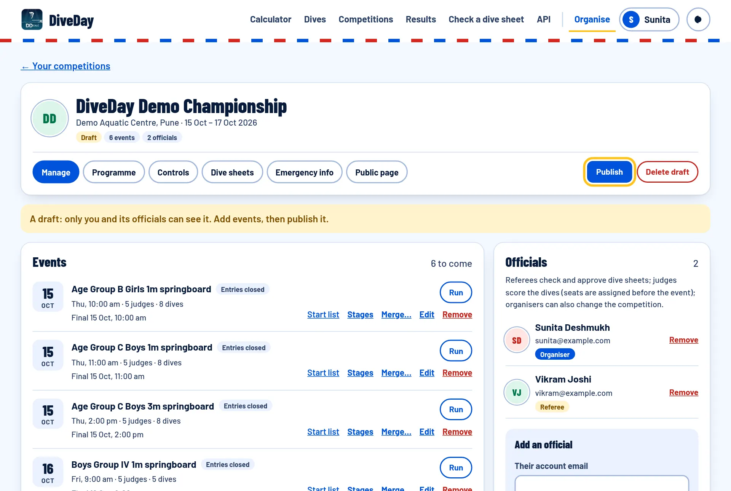Remove Age Group C Boys 3m springboard event

point(457,432)
